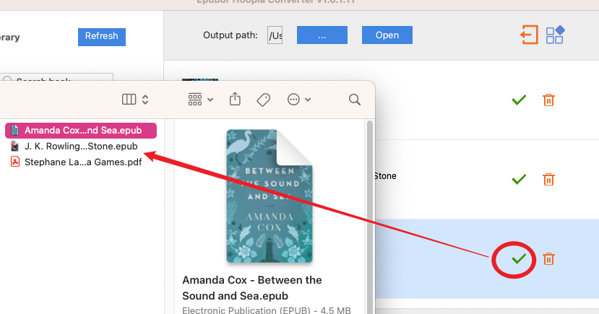This screenshot has width=599, height=314.
Task: Click the Finder tag icon
Action: (263, 100)
